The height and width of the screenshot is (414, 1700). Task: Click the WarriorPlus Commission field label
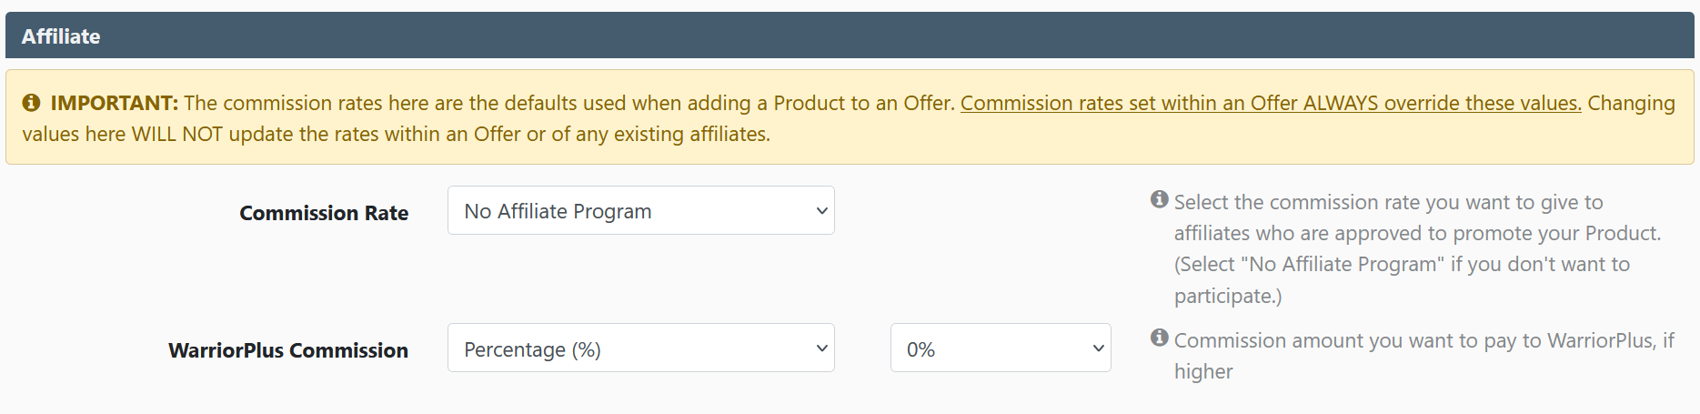(288, 350)
